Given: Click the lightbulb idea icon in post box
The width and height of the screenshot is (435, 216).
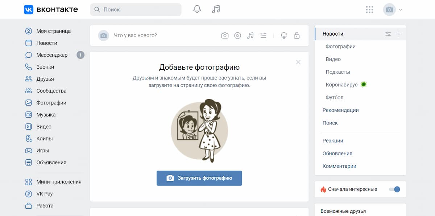Looking at the screenshot, I should click(284, 35).
